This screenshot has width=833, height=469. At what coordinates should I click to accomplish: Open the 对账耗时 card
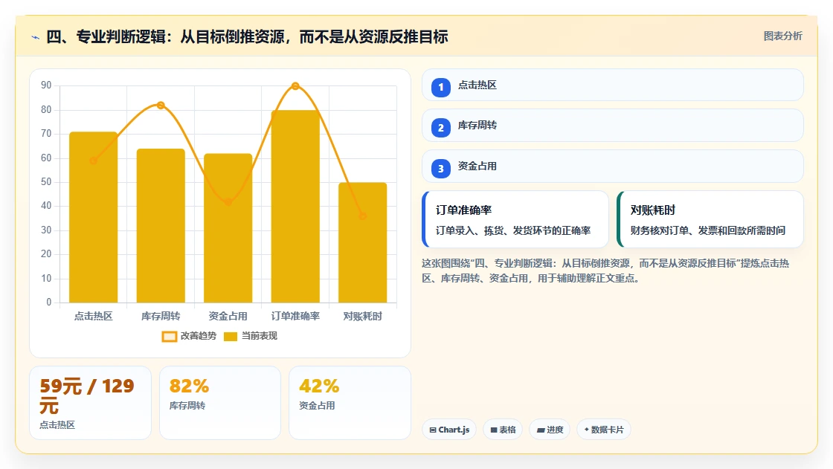710,219
